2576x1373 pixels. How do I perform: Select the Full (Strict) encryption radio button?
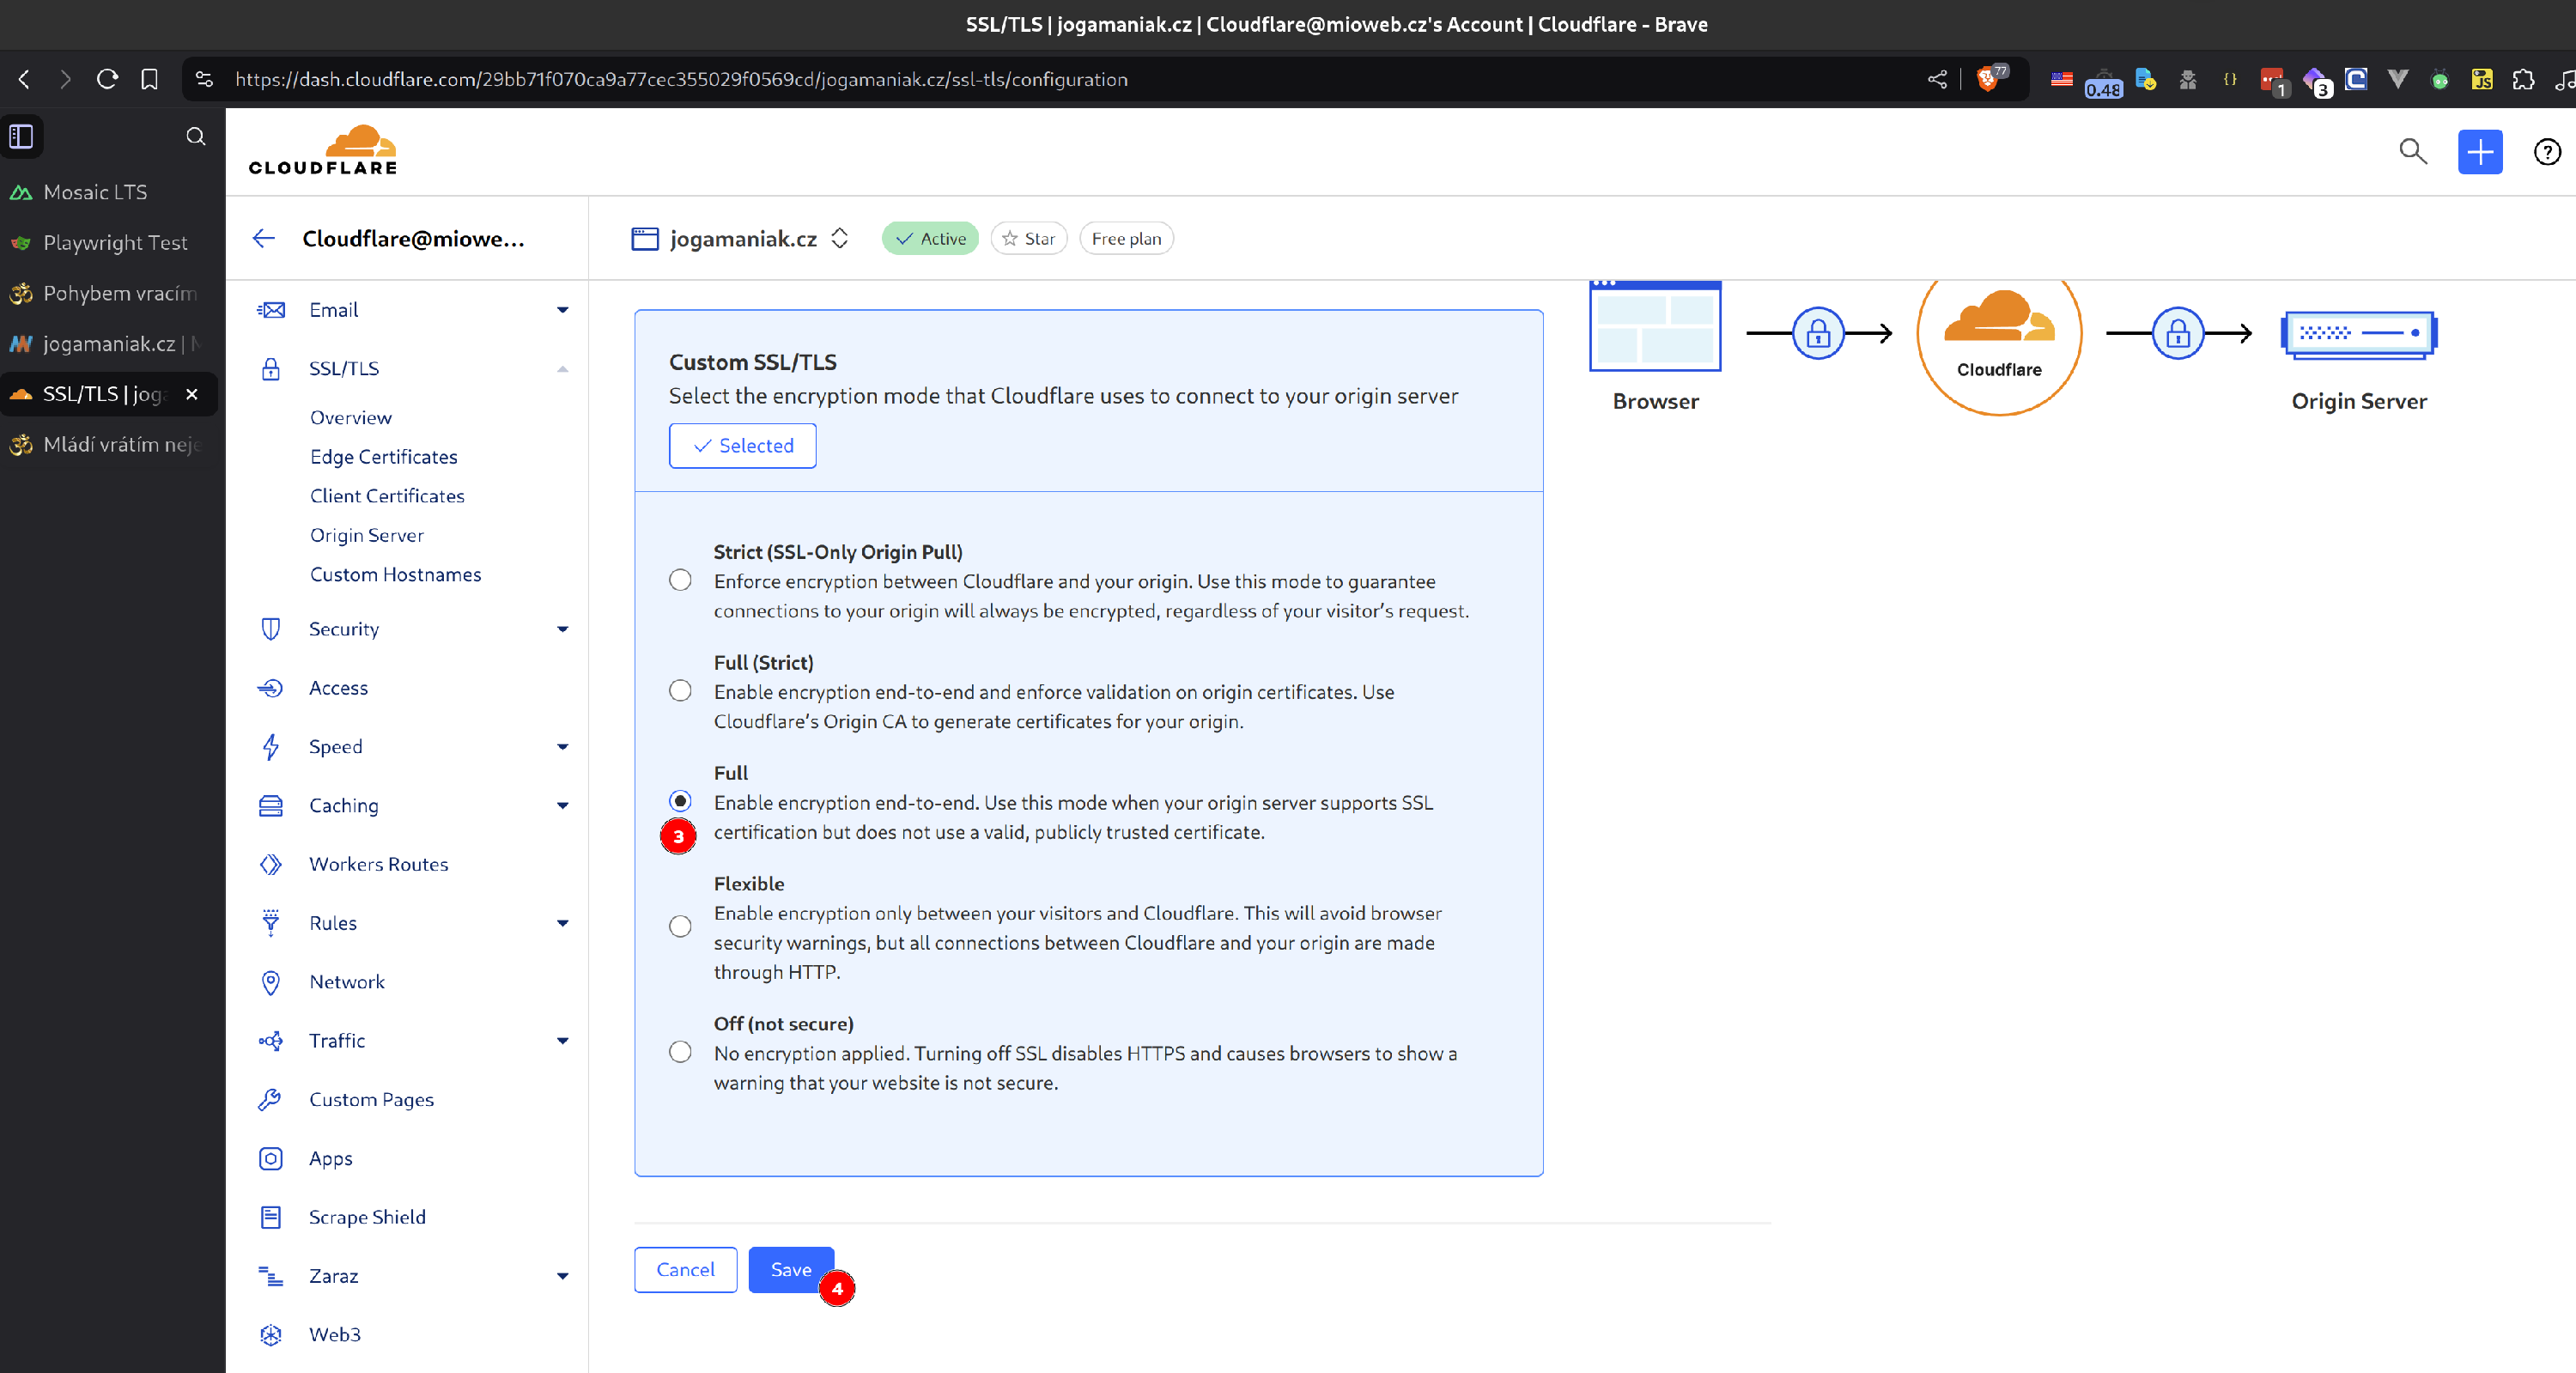[x=680, y=691]
